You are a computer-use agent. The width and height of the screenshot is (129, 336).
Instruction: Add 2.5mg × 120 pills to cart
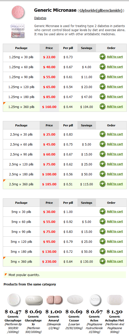tap(115, 164)
